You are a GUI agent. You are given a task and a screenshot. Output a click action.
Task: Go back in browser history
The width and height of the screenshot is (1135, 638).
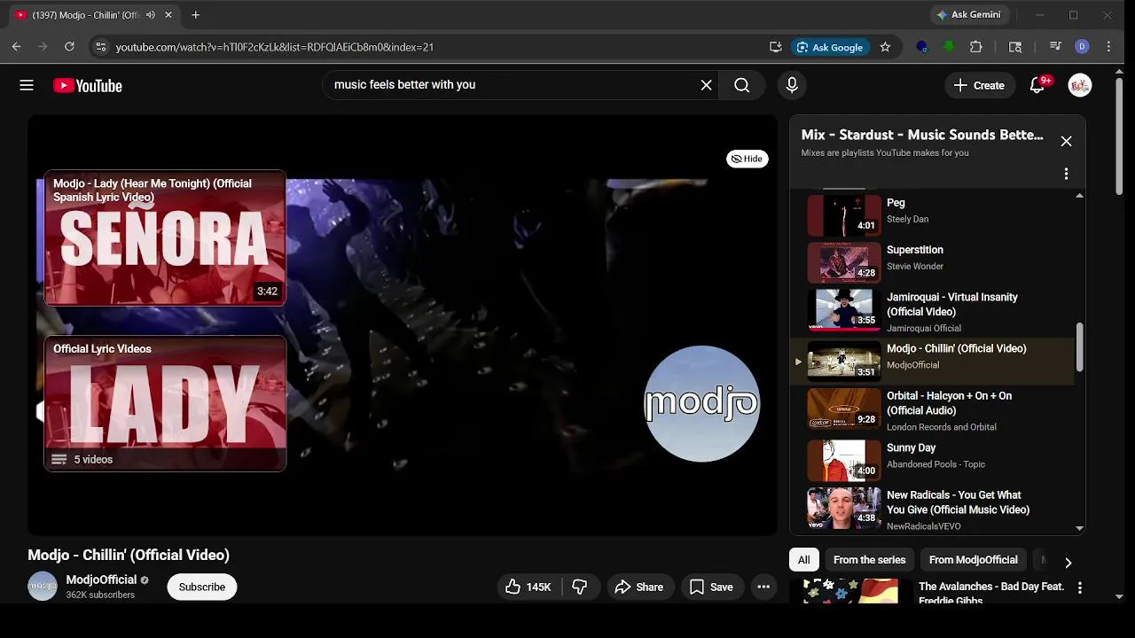[x=16, y=47]
